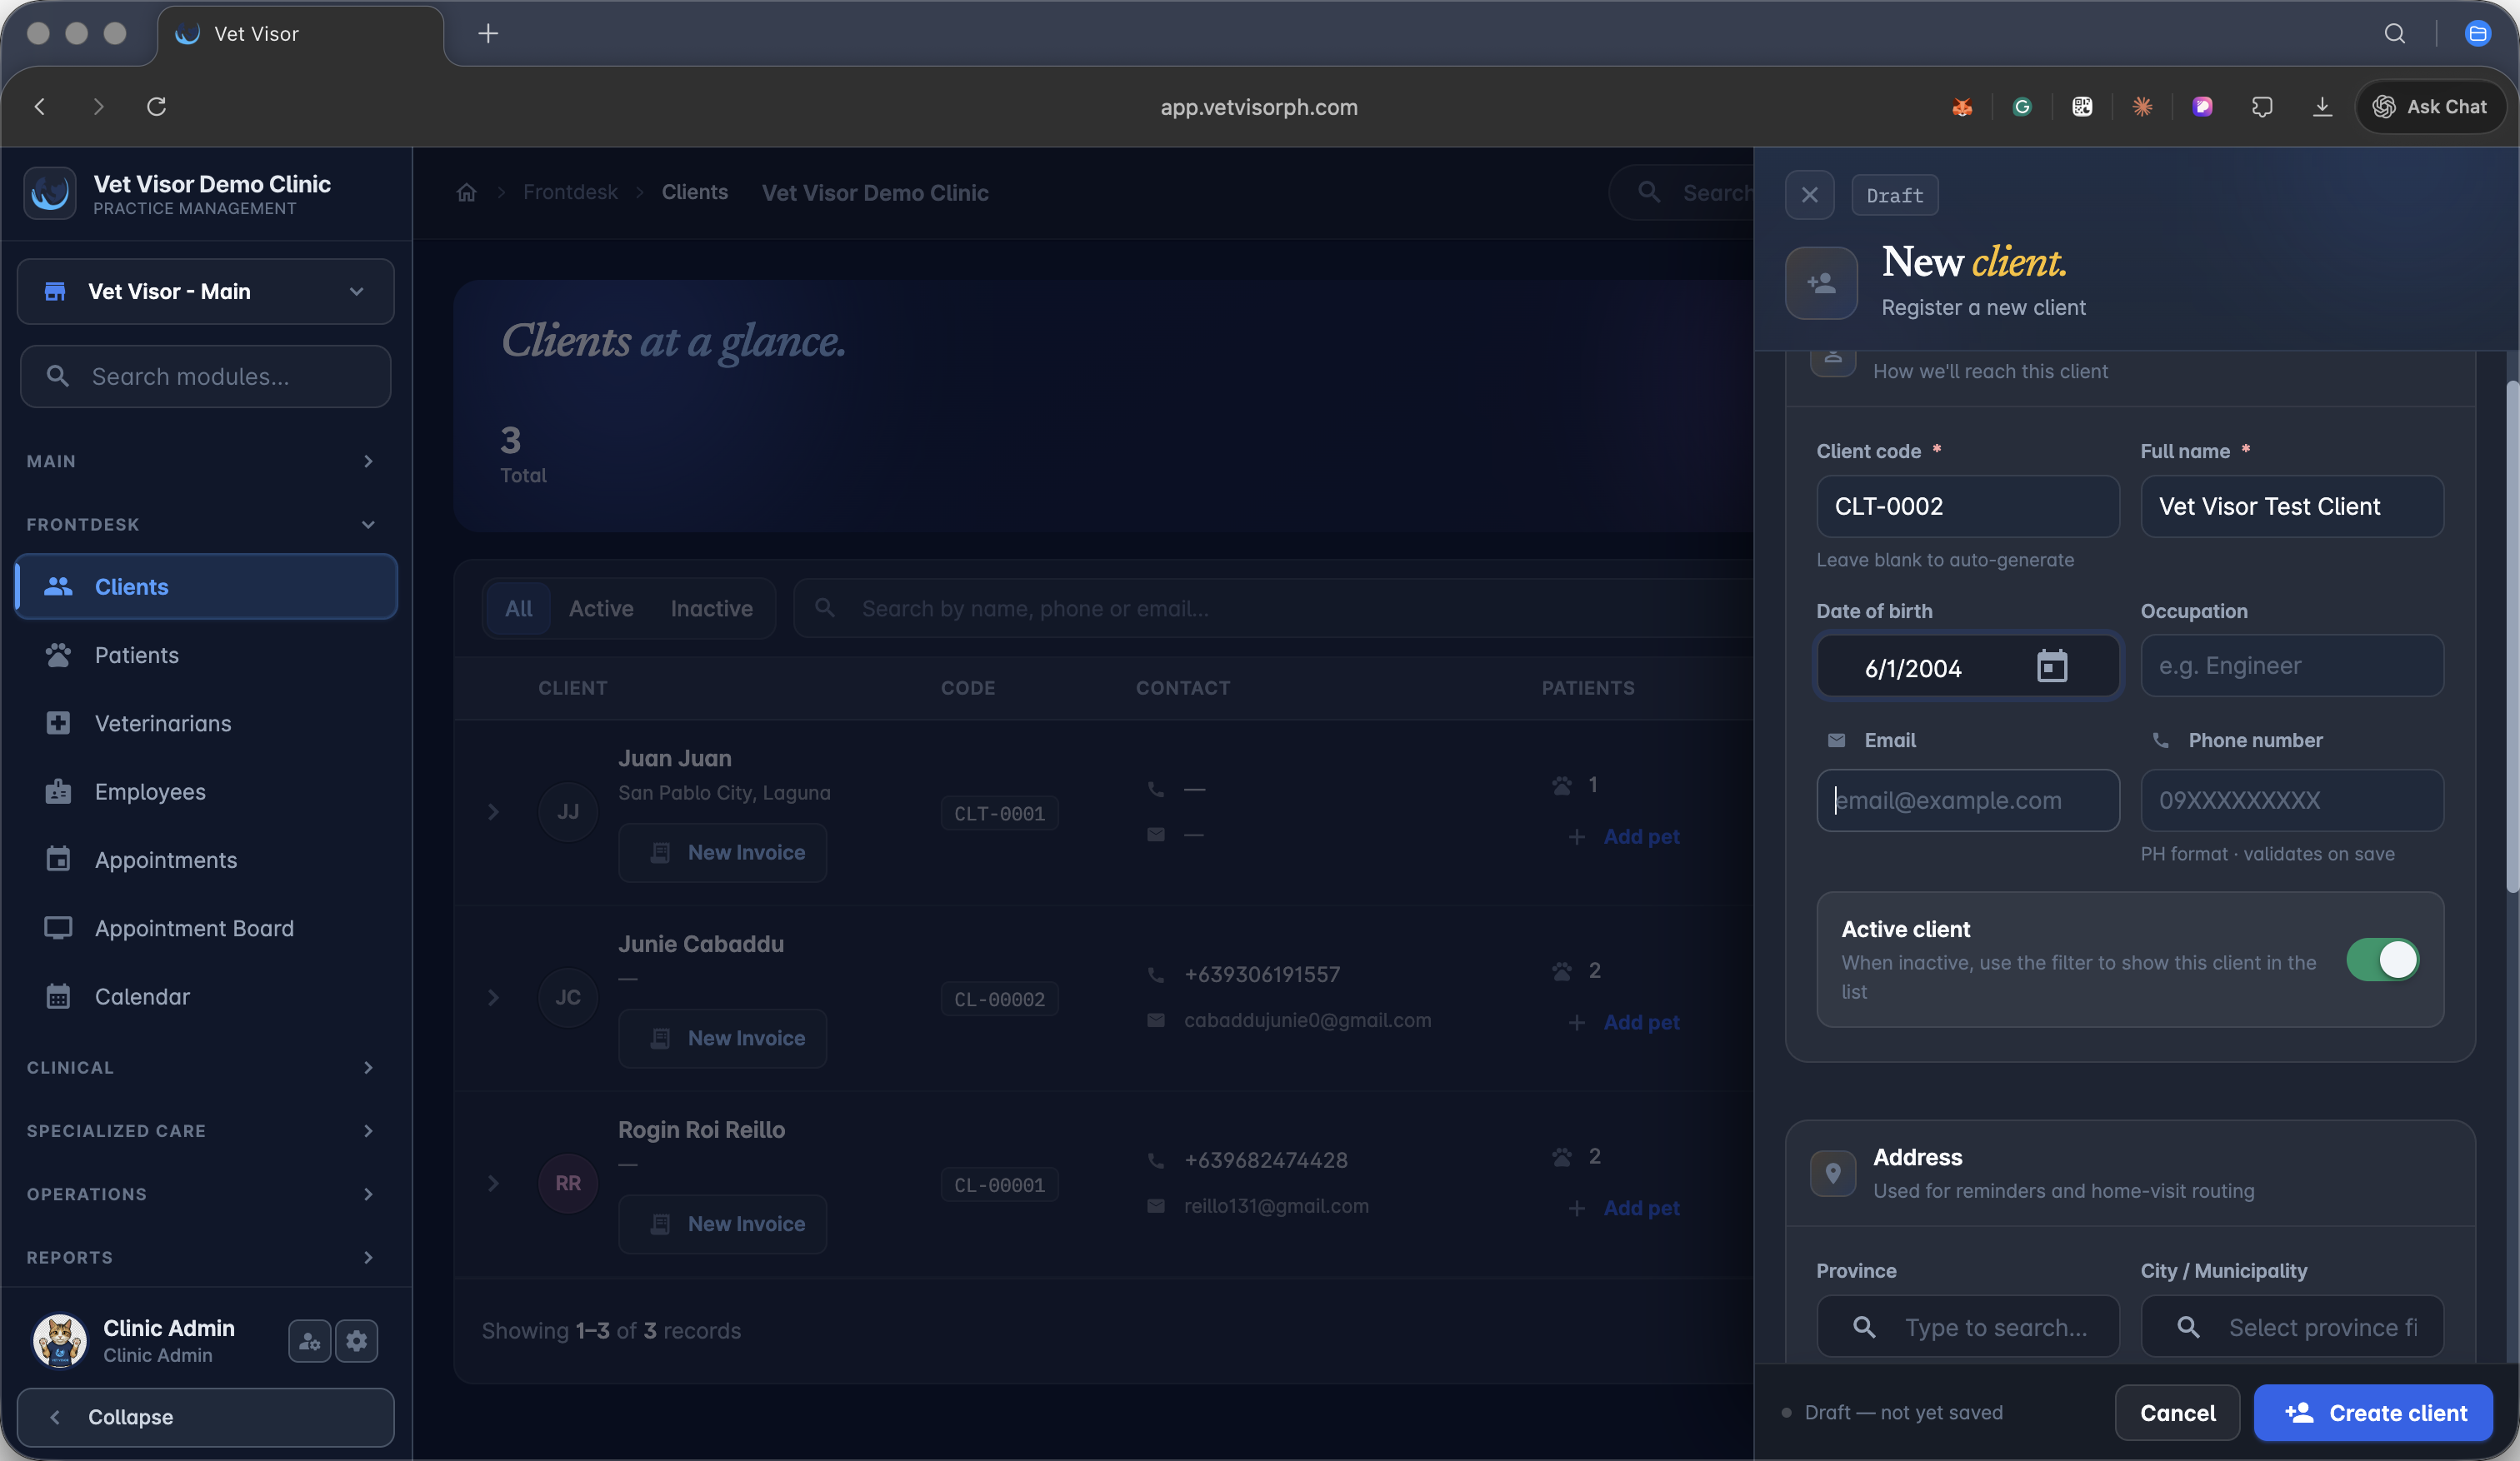Open the user switch icon beside Clinic Admin
This screenshot has height=1461, width=2520.
click(309, 1341)
